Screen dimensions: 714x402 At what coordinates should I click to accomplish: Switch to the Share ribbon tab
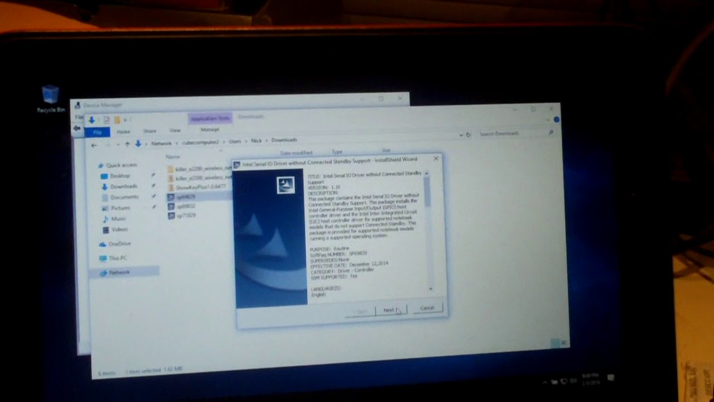149,131
